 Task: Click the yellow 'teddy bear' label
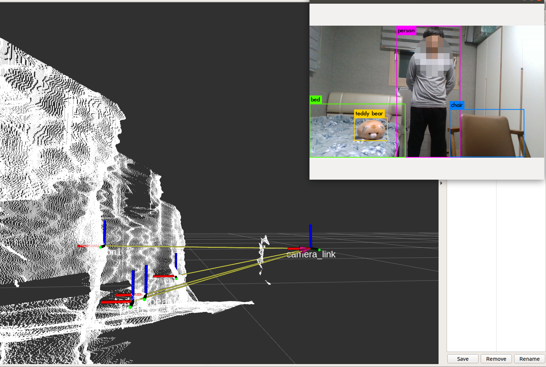[x=369, y=114]
